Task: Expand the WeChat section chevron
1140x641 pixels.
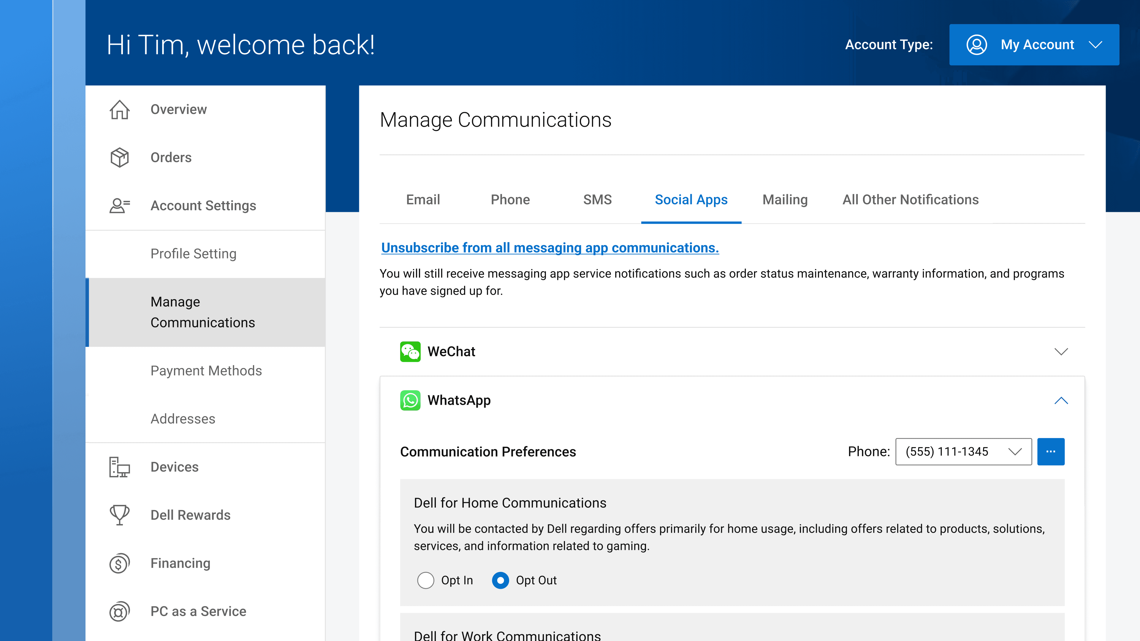Action: [x=1061, y=352]
